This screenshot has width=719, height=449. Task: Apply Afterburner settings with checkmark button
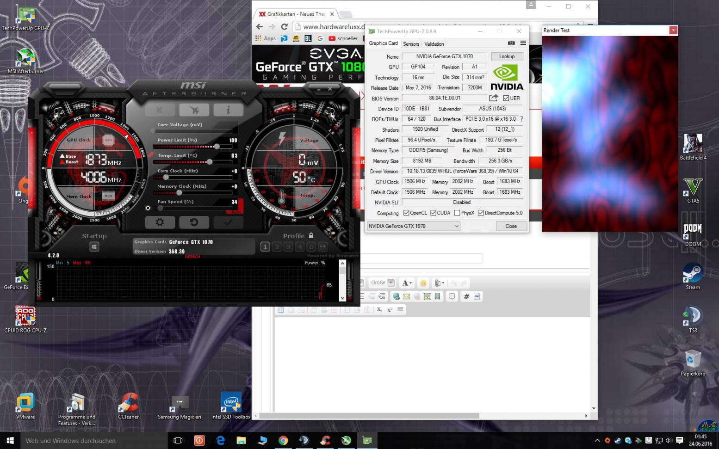[228, 222]
